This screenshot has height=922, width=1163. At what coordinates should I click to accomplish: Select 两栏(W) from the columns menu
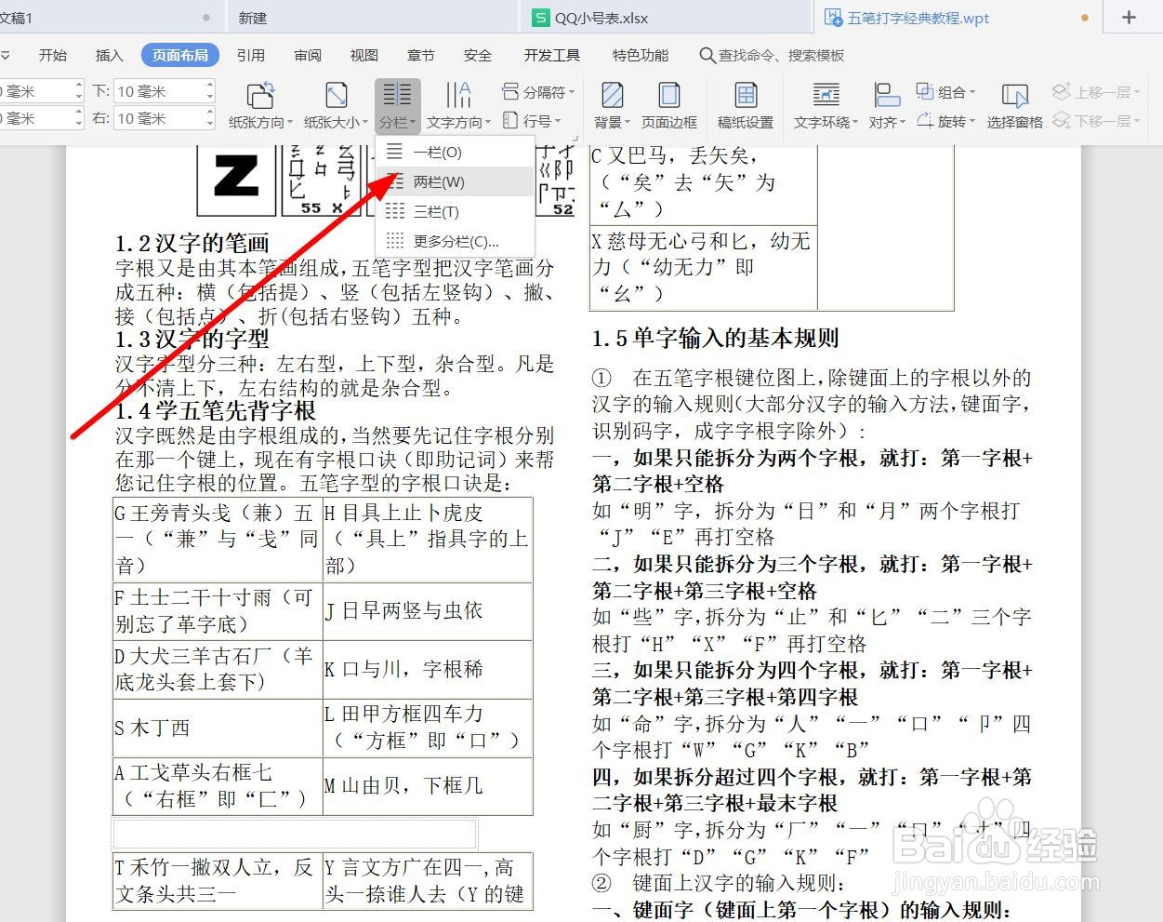[x=439, y=181]
